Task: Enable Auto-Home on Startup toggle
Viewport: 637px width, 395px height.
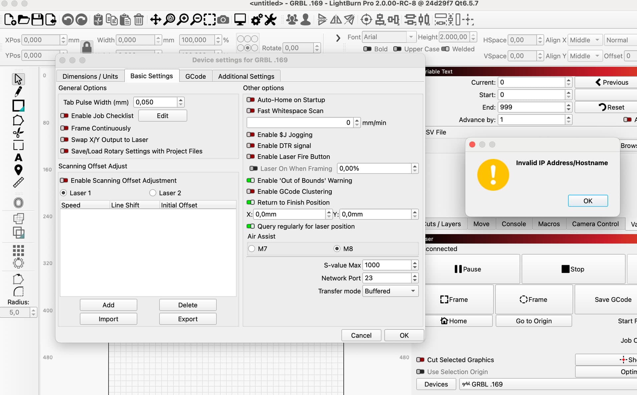Action: [250, 100]
